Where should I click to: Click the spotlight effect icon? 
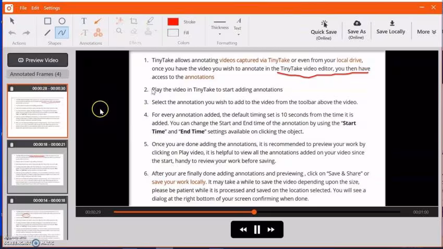coord(119,20)
